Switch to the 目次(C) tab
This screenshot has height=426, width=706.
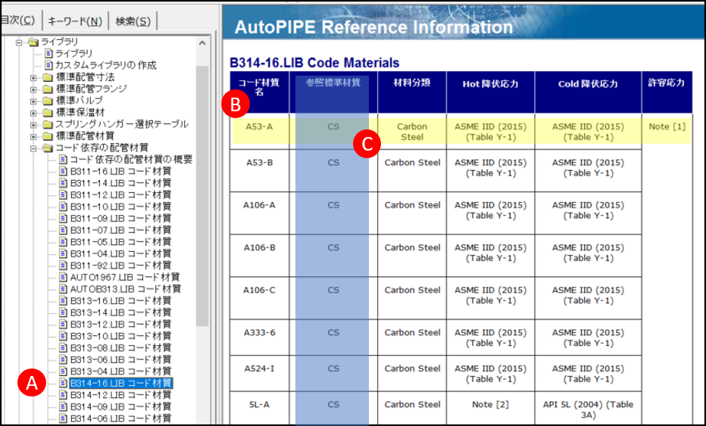tap(19, 20)
